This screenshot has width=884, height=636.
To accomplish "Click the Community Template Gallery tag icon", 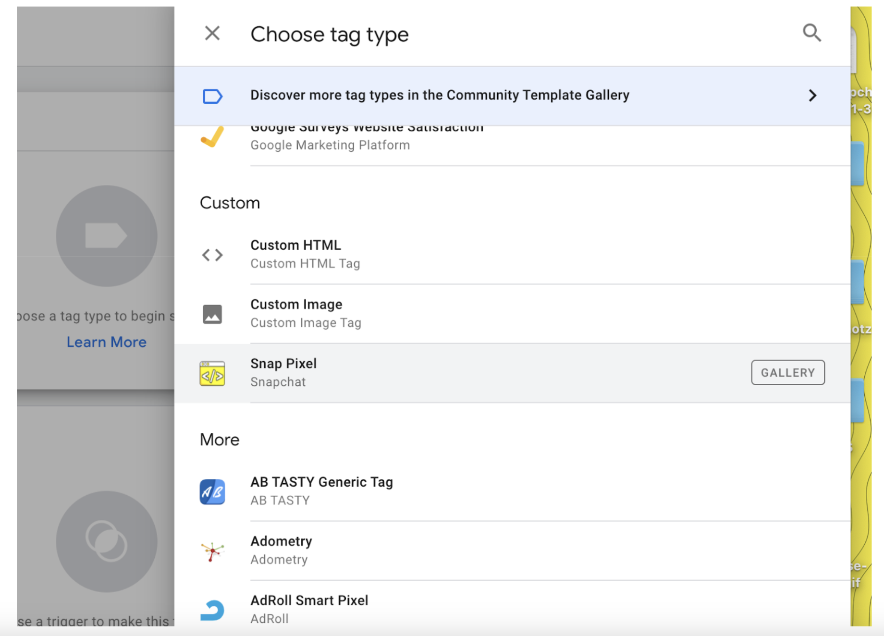I will point(212,96).
